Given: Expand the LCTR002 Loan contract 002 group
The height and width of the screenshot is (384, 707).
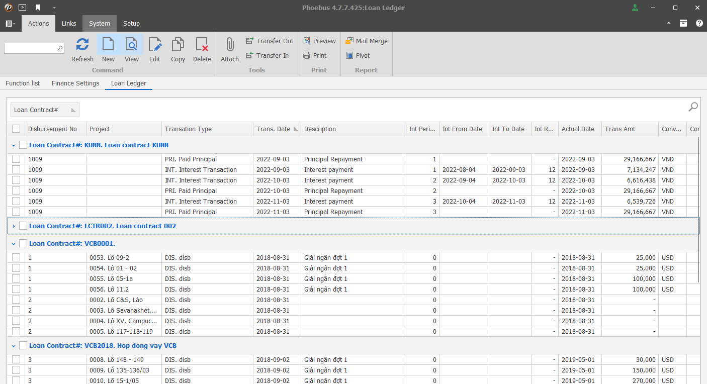Looking at the screenshot, I should pos(14,226).
